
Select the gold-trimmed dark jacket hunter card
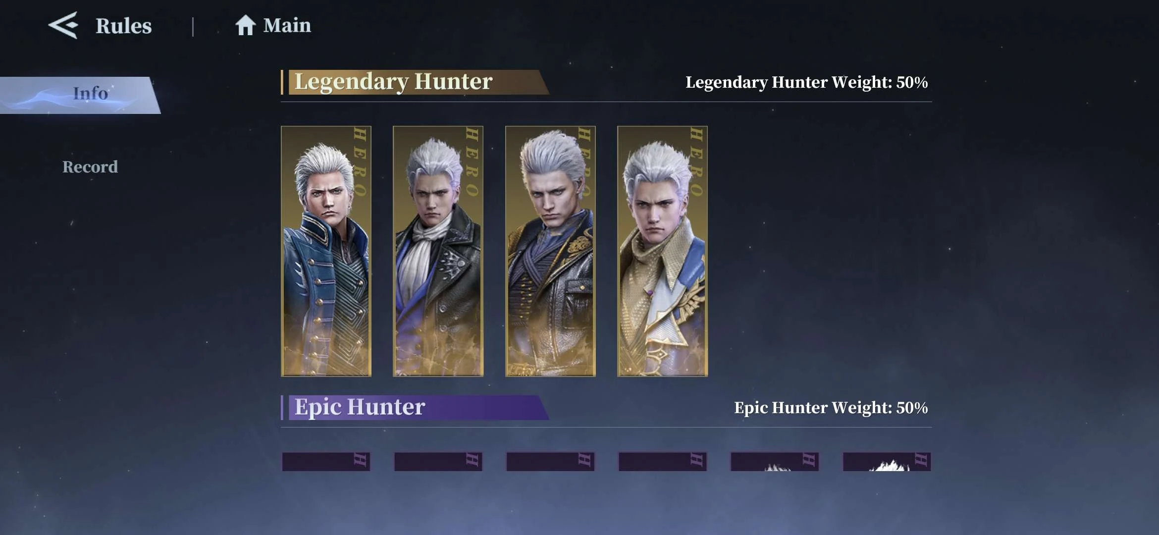coord(550,251)
